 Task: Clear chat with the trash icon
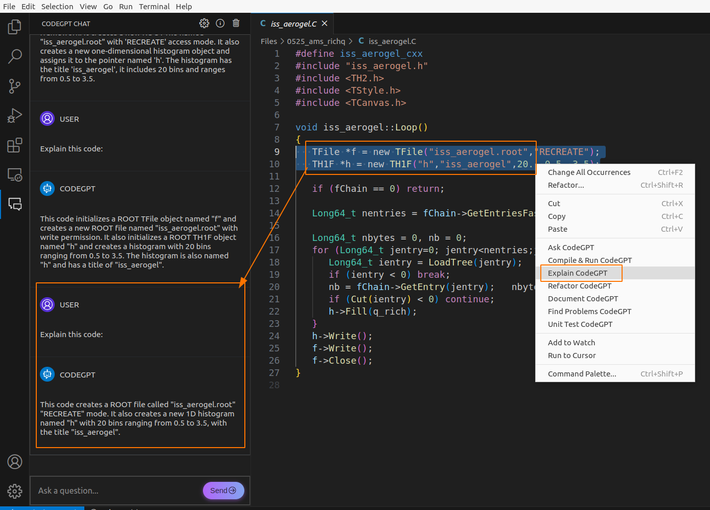click(x=236, y=24)
